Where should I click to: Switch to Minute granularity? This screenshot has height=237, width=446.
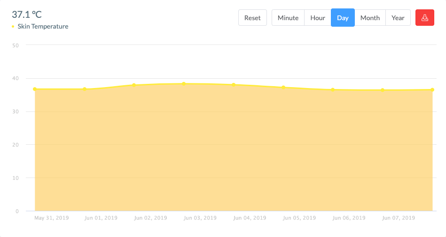[x=288, y=18]
